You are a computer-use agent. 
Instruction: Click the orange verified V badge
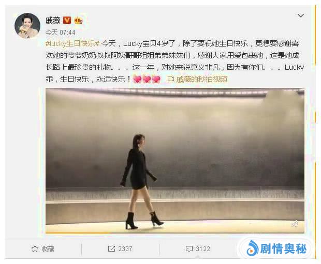click(67, 20)
